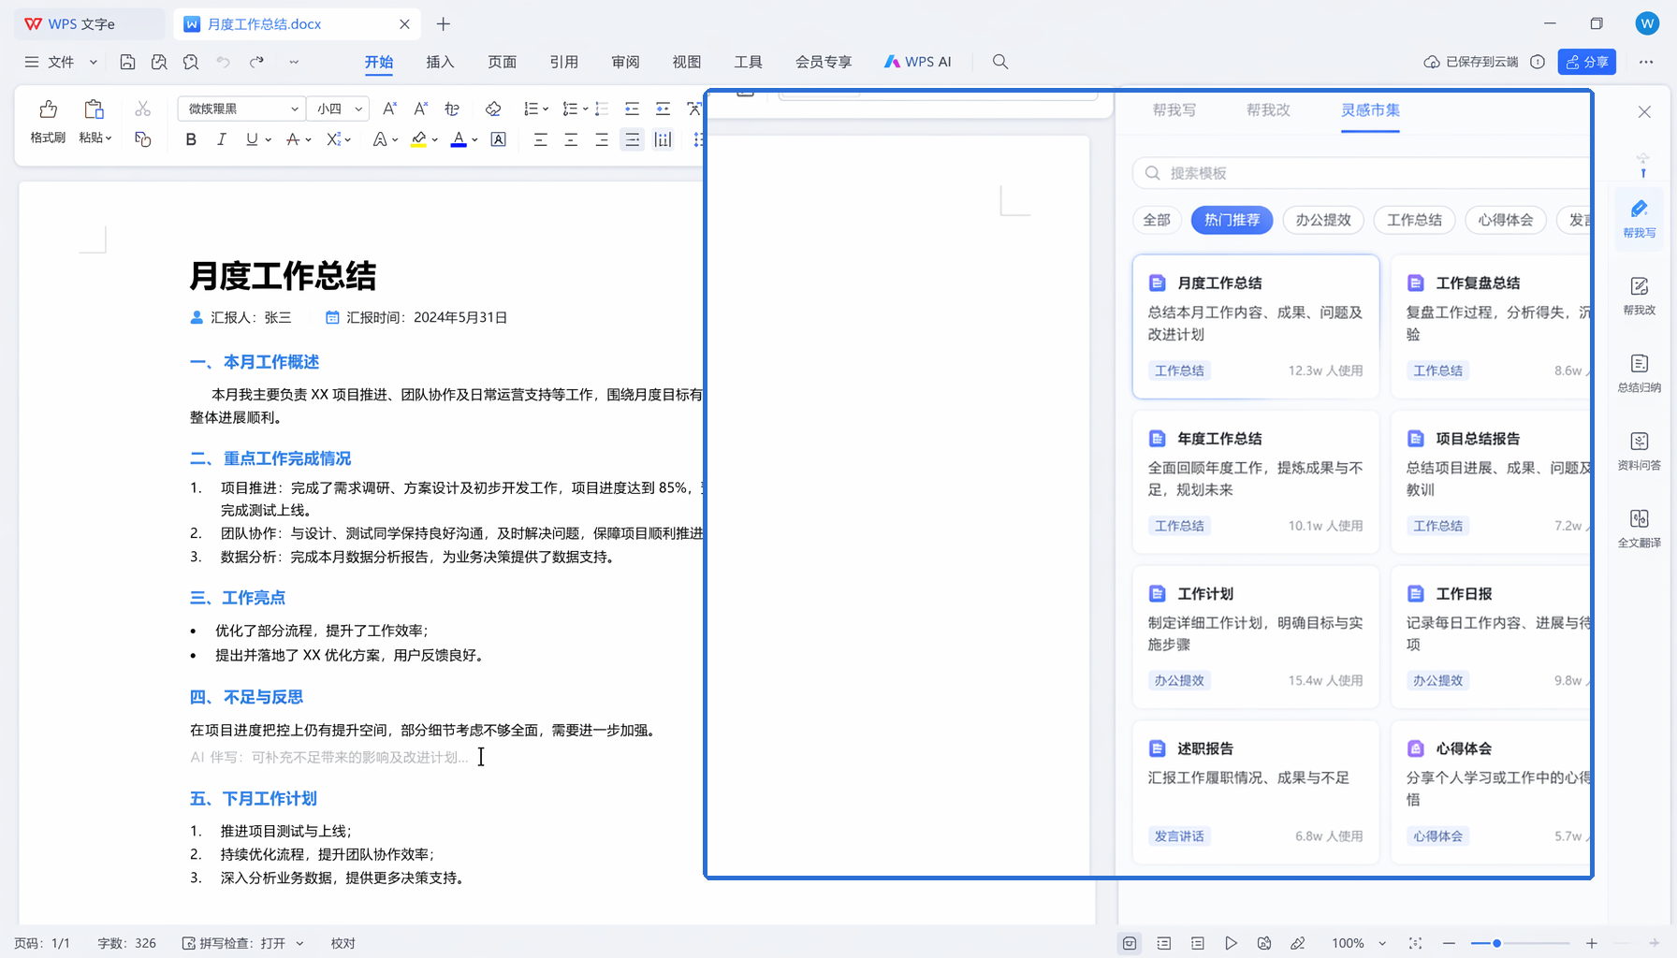Screen dimensions: 1677x958
Task: Select the 全部 category filter
Action: (x=1157, y=220)
